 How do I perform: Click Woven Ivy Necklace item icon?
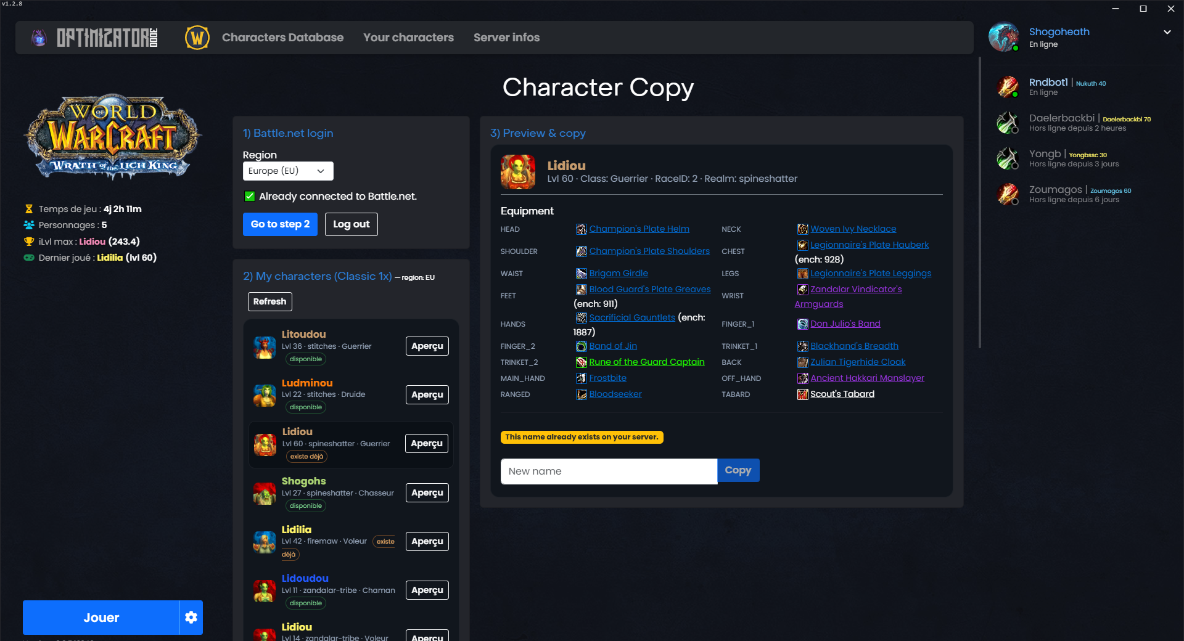click(802, 229)
